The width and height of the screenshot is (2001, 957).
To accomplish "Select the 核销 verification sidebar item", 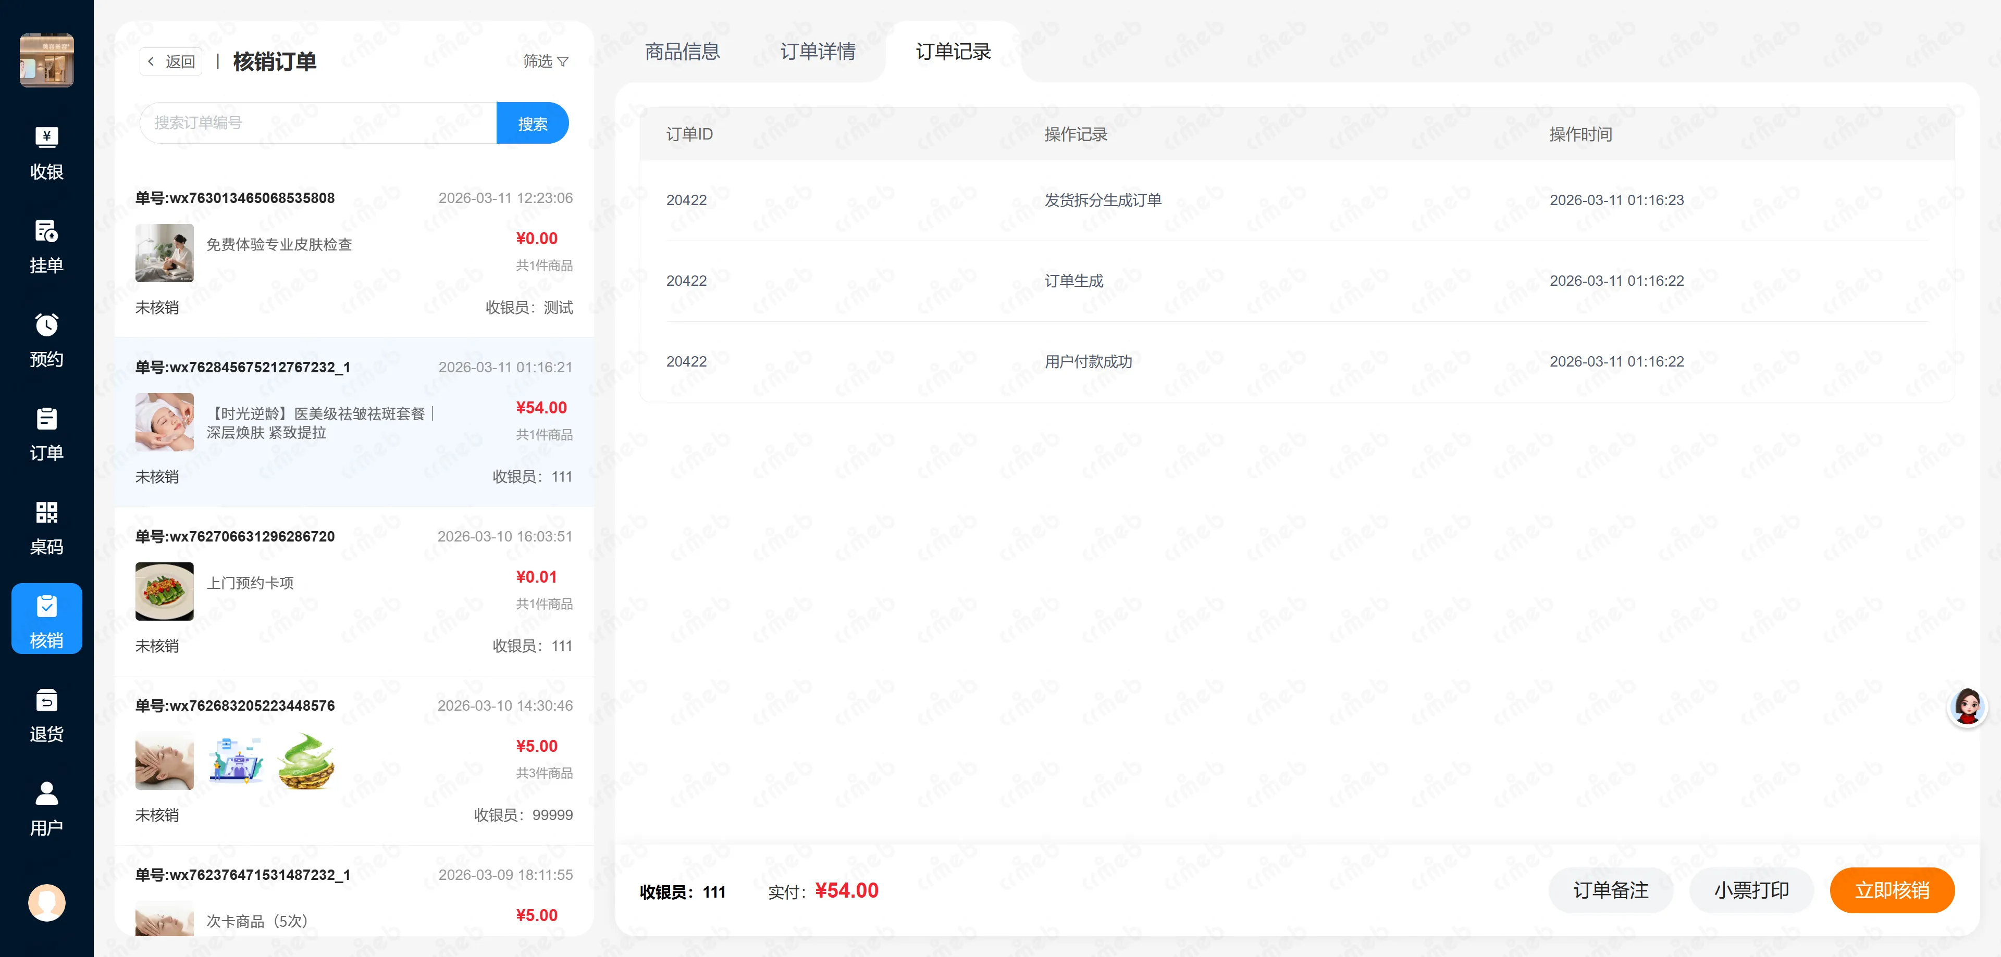I will coord(46,619).
